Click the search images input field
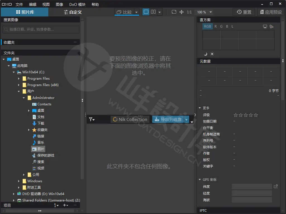This screenshot has height=214, width=286. pyautogui.click(x=41, y=30)
